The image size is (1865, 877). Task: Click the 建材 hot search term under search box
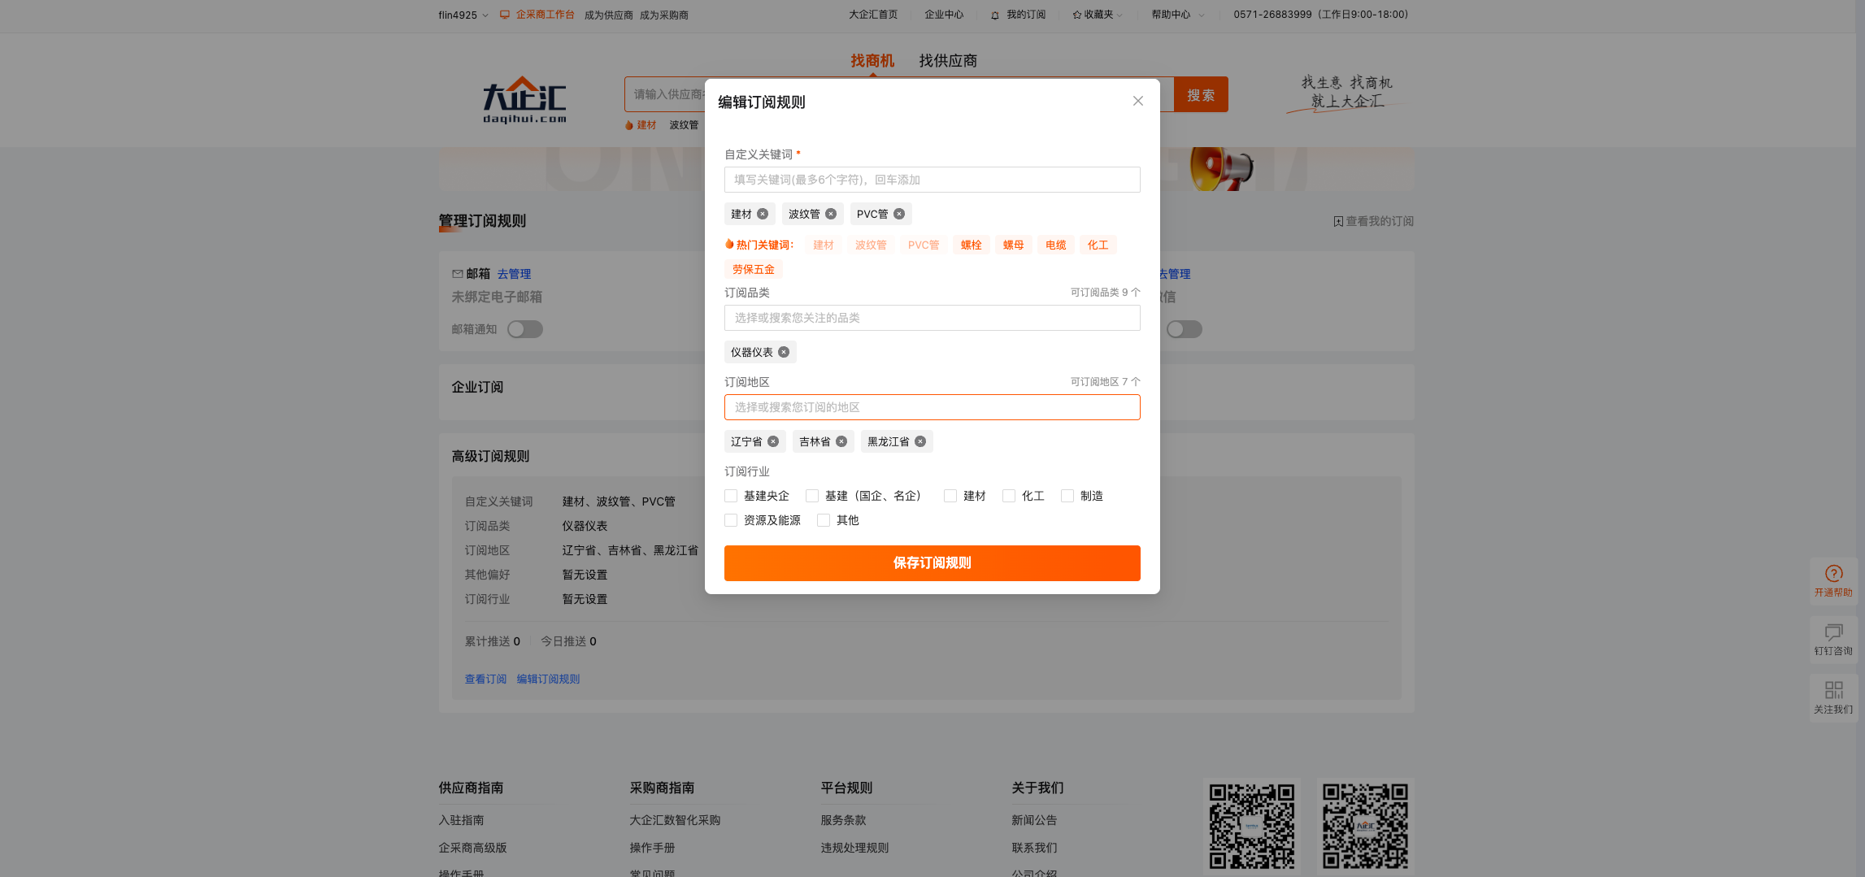tap(646, 125)
